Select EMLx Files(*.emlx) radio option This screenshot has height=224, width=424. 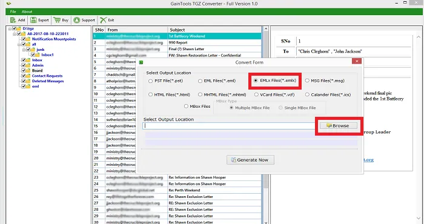256,81
